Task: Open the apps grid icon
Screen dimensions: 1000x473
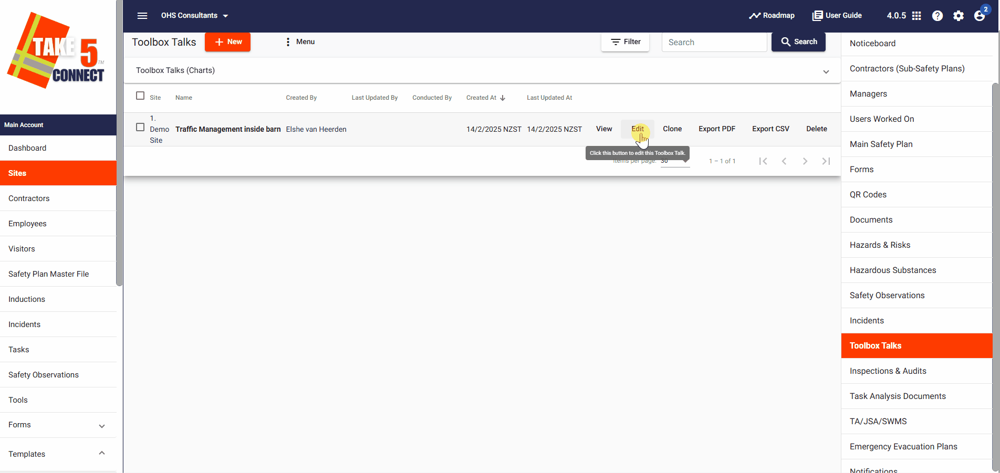Action: click(916, 16)
